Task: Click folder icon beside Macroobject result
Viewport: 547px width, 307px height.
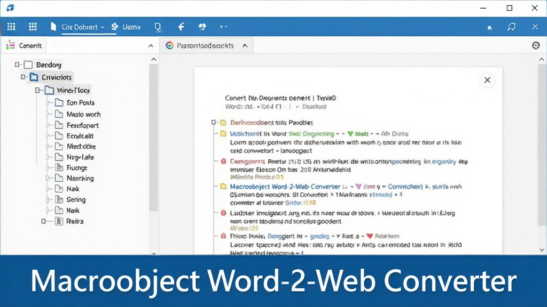Action: 223,187
